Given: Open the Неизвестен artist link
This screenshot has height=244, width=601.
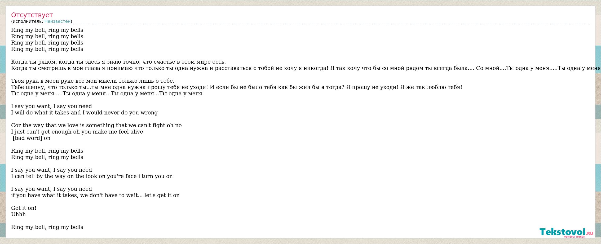Looking at the screenshot, I should (58, 21).
